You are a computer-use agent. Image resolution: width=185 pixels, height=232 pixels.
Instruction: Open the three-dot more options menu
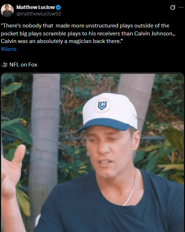[181, 7]
